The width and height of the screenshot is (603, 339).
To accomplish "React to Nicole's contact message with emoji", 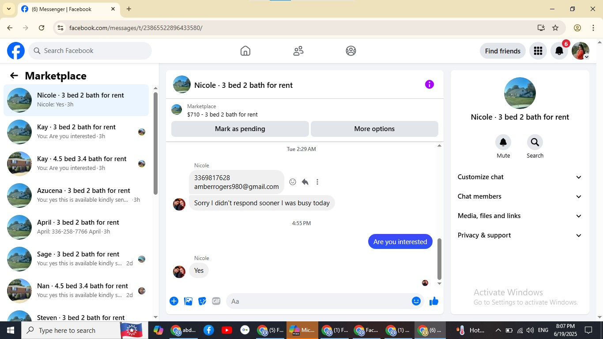I will (x=293, y=182).
